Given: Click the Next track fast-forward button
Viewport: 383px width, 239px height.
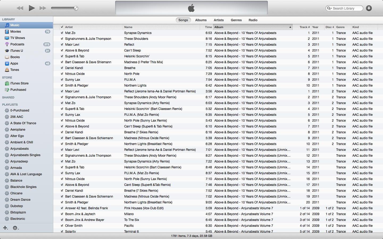Looking at the screenshot, I should tap(43, 8).
